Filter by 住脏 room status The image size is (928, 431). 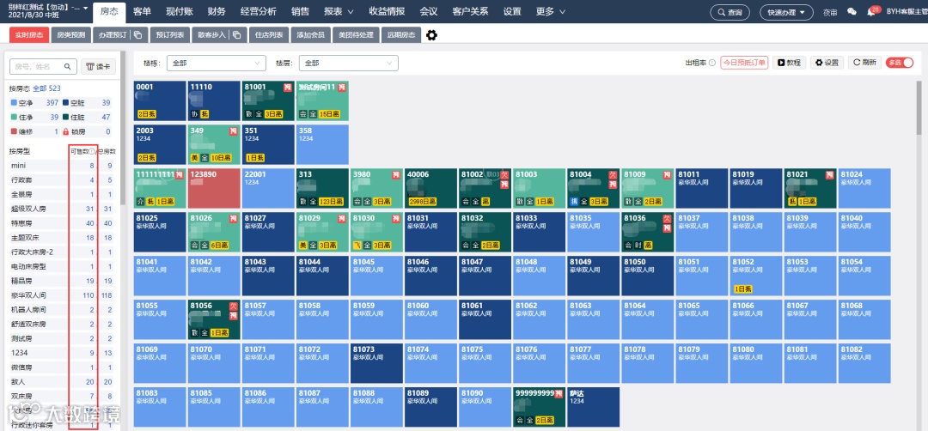tap(87, 117)
